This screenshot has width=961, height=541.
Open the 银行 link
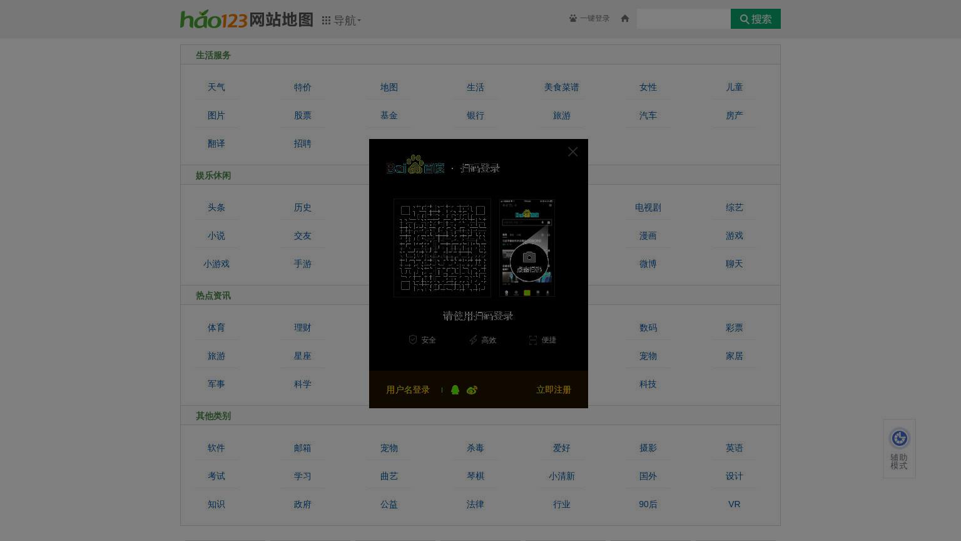(475, 115)
